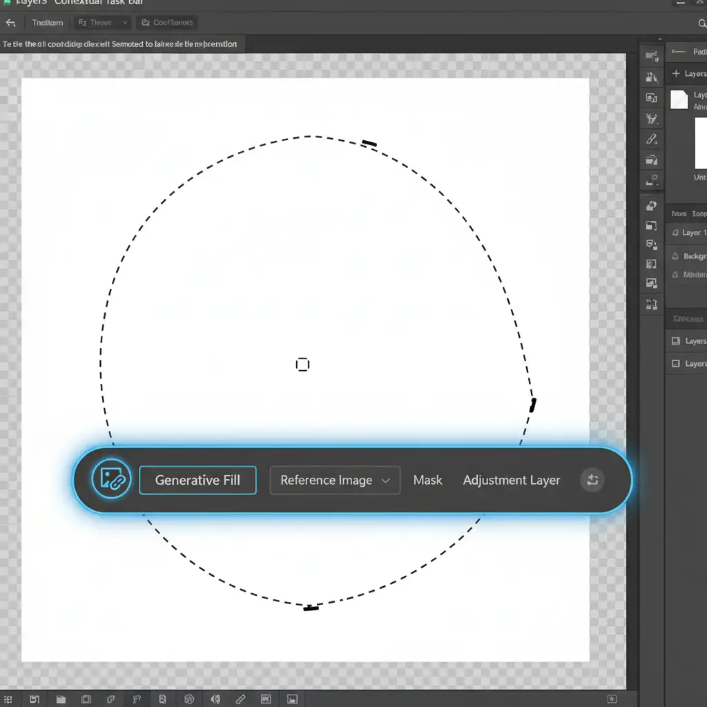Screen dimensions: 707x707
Task: Open the Theme dropdown in the top toolbar
Action: [102, 23]
